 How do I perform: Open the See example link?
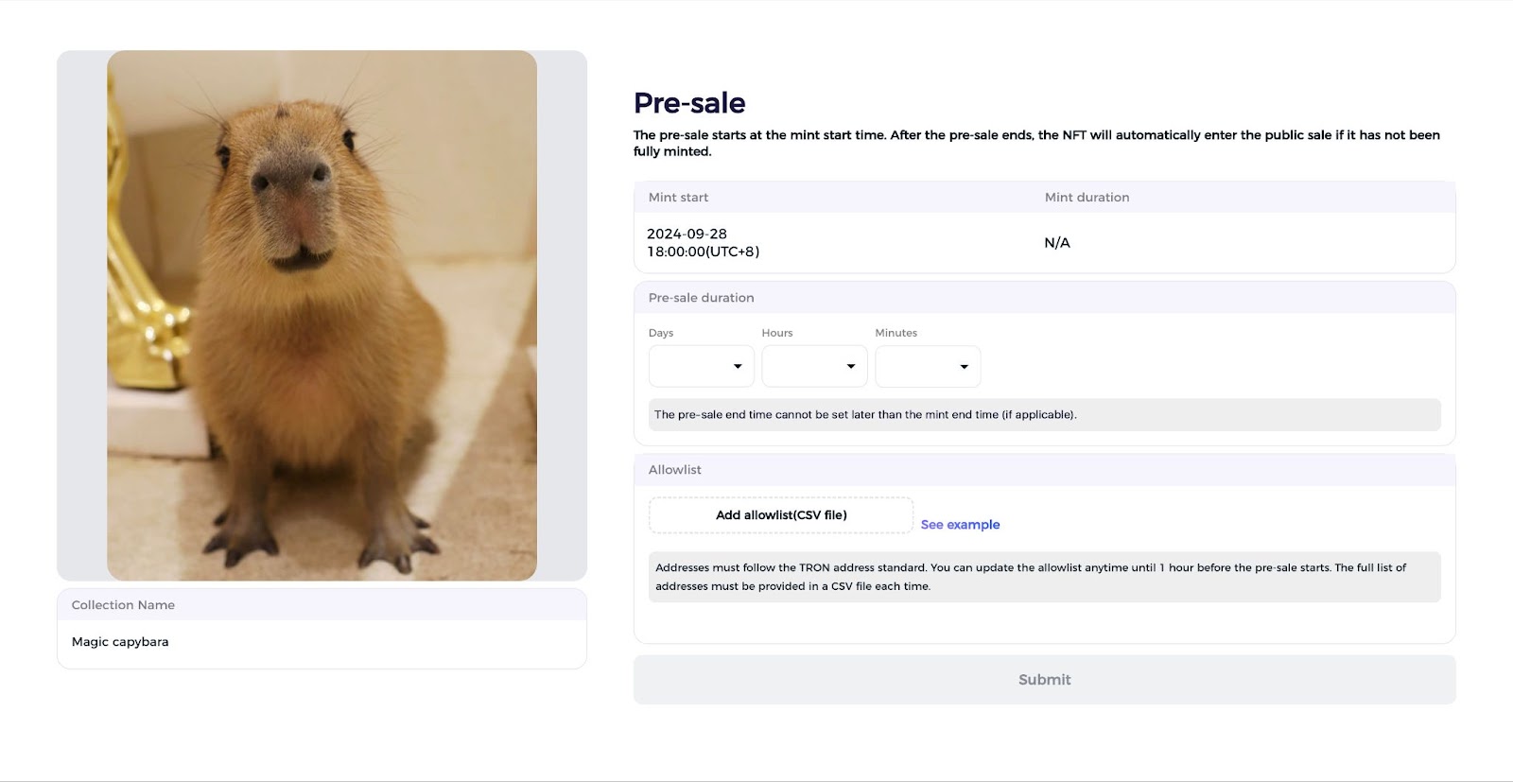[x=960, y=525]
